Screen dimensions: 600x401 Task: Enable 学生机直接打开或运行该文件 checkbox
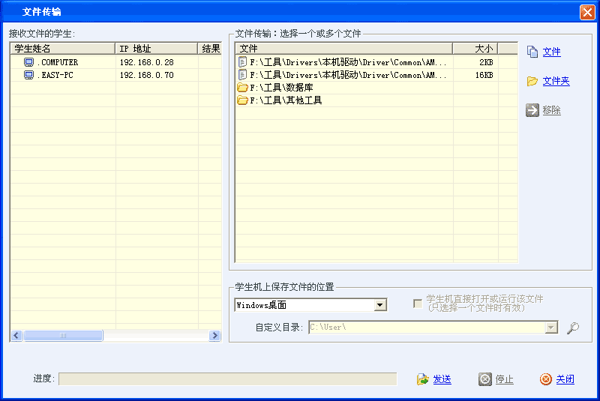(x=418, y=304)
